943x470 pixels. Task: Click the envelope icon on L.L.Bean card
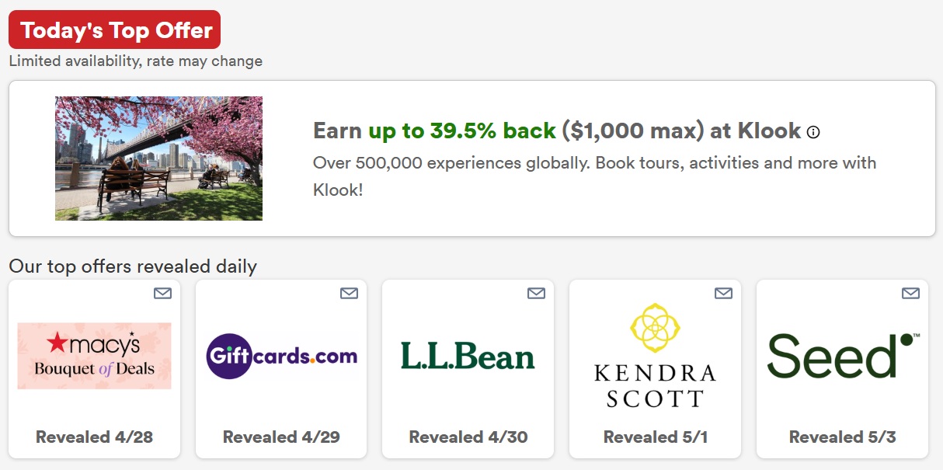click(537, 293)
